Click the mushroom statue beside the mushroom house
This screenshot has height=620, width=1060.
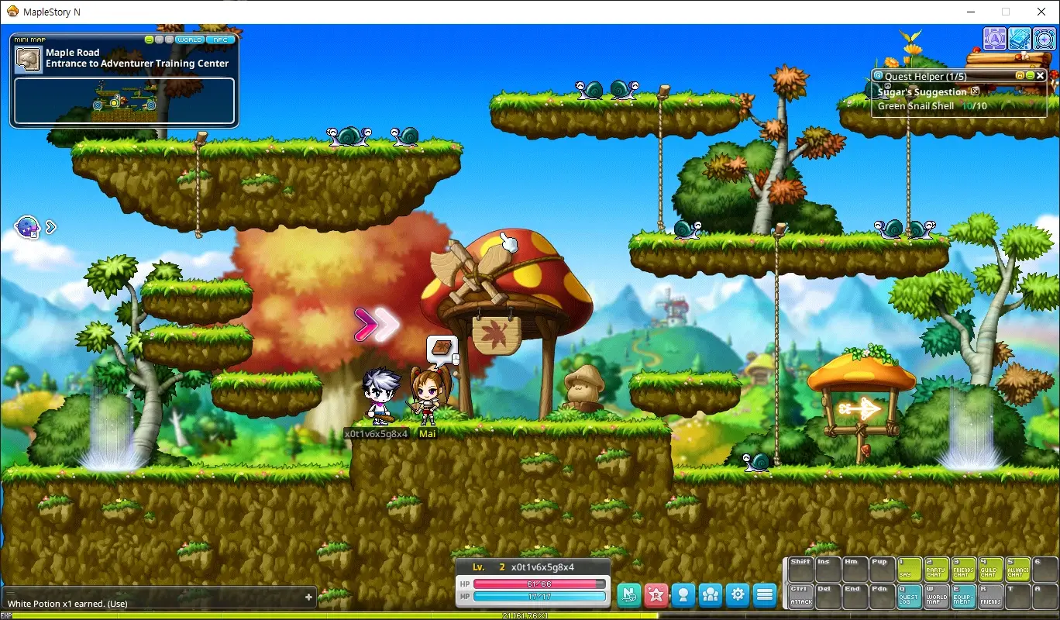(583, 388)
